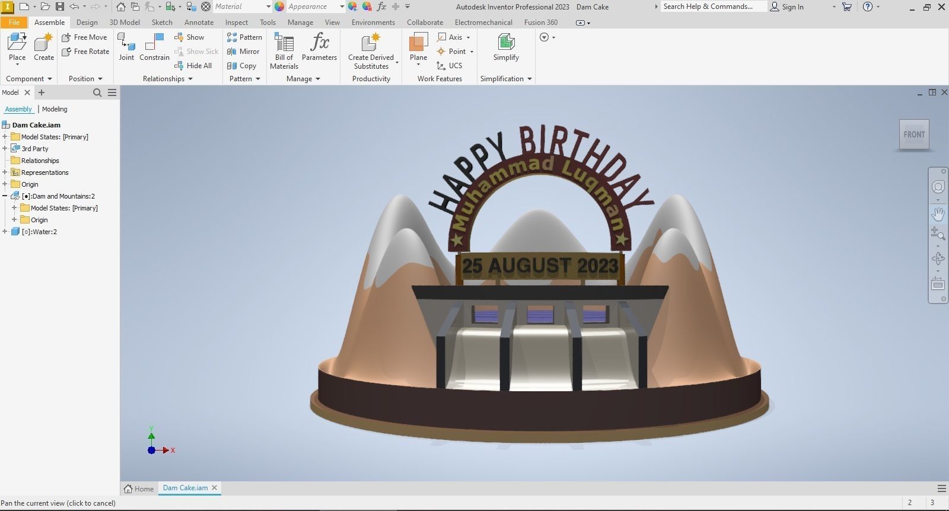The width and height of the screenshot is (949, 511).
Task: Open the File menu
Action: 14,23
